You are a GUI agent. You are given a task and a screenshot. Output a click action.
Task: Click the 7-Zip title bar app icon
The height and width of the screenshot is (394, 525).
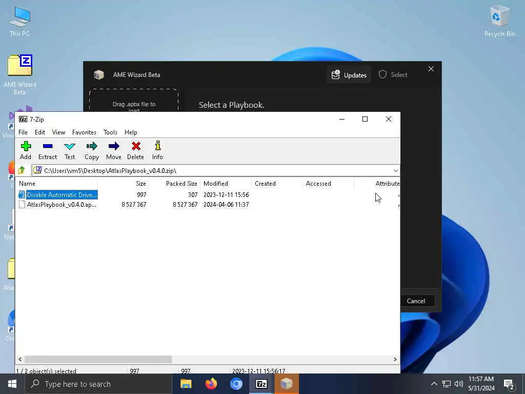tap(23, 119)
